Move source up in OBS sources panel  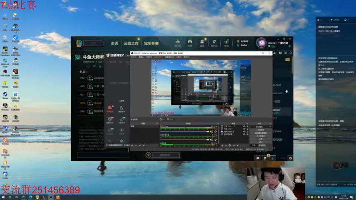(234, 145)
